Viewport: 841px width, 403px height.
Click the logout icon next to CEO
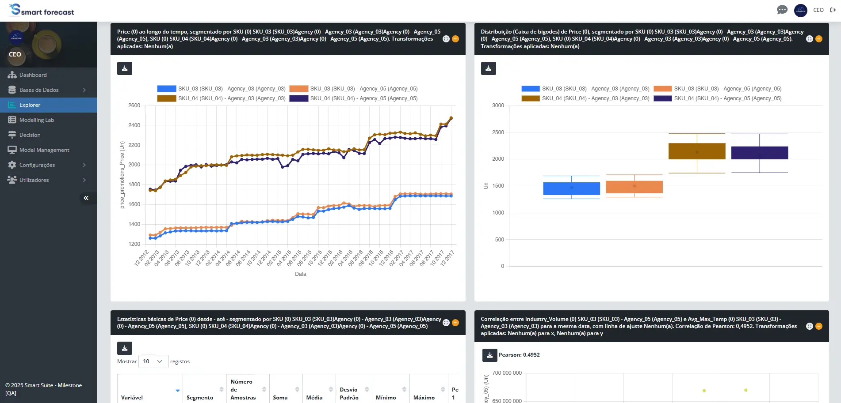tap(833, 10)
